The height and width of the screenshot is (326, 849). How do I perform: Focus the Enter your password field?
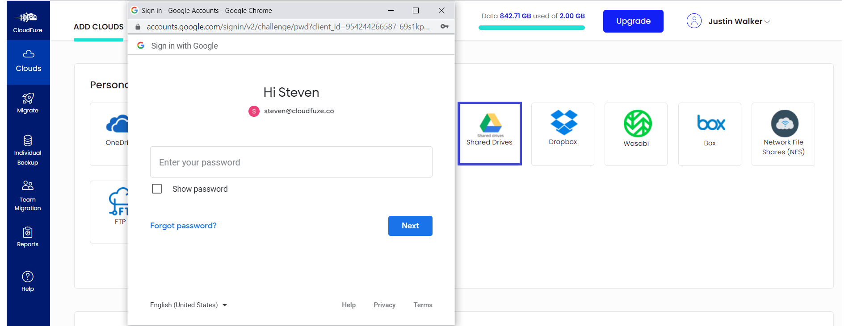click(291, 162)
